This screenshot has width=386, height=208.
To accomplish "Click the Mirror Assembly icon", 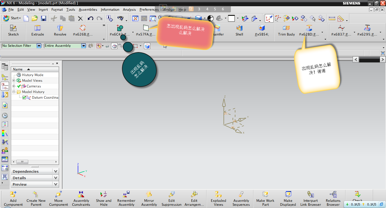I will [149, 198].
